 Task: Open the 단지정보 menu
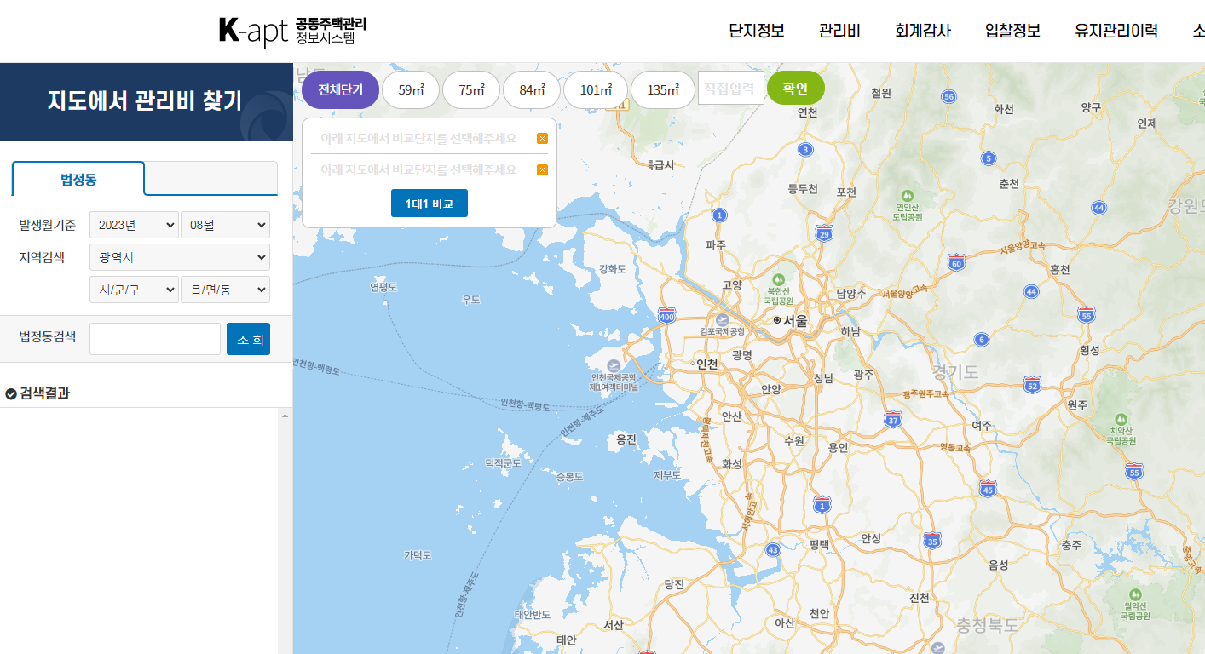(757, 31)
